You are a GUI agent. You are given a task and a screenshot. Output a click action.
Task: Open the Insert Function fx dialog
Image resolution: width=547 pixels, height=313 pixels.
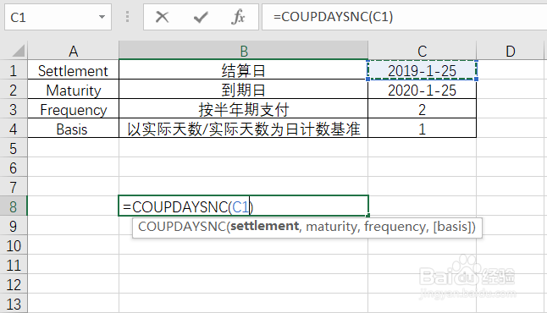238,17
